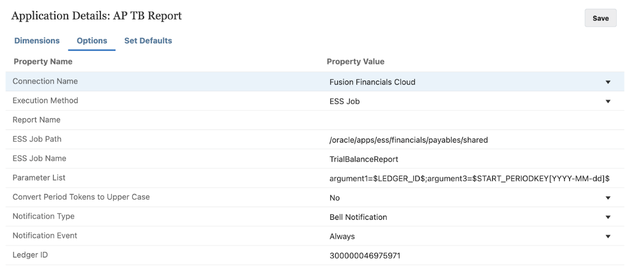Open the Notification Type dropdown arrow

point(607,218)
